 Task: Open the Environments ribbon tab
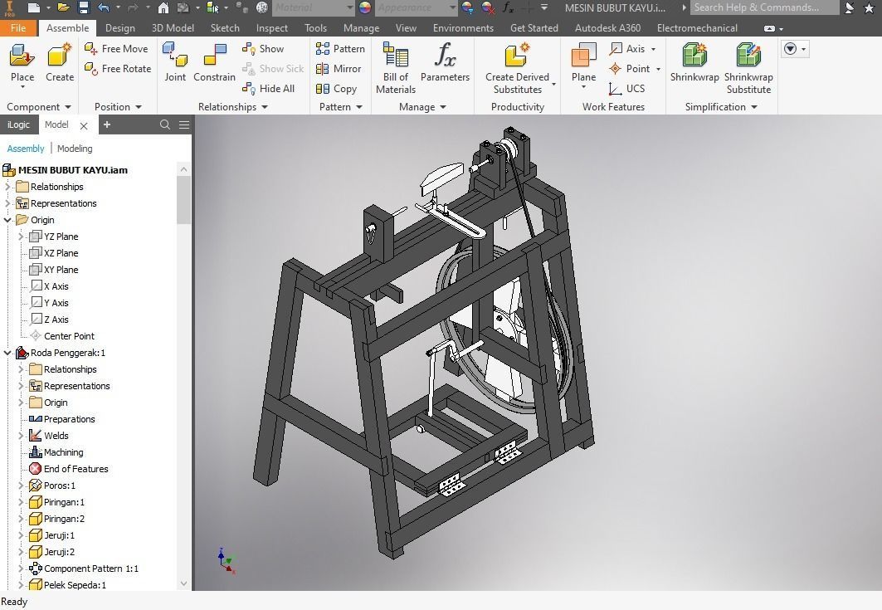coord(463,27)
